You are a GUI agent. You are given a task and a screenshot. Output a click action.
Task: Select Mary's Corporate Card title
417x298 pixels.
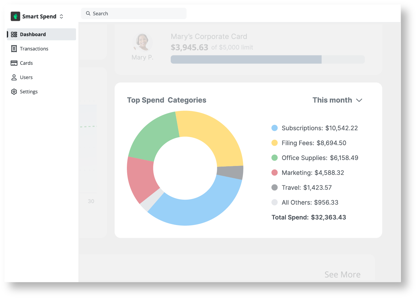pos(209,36)
